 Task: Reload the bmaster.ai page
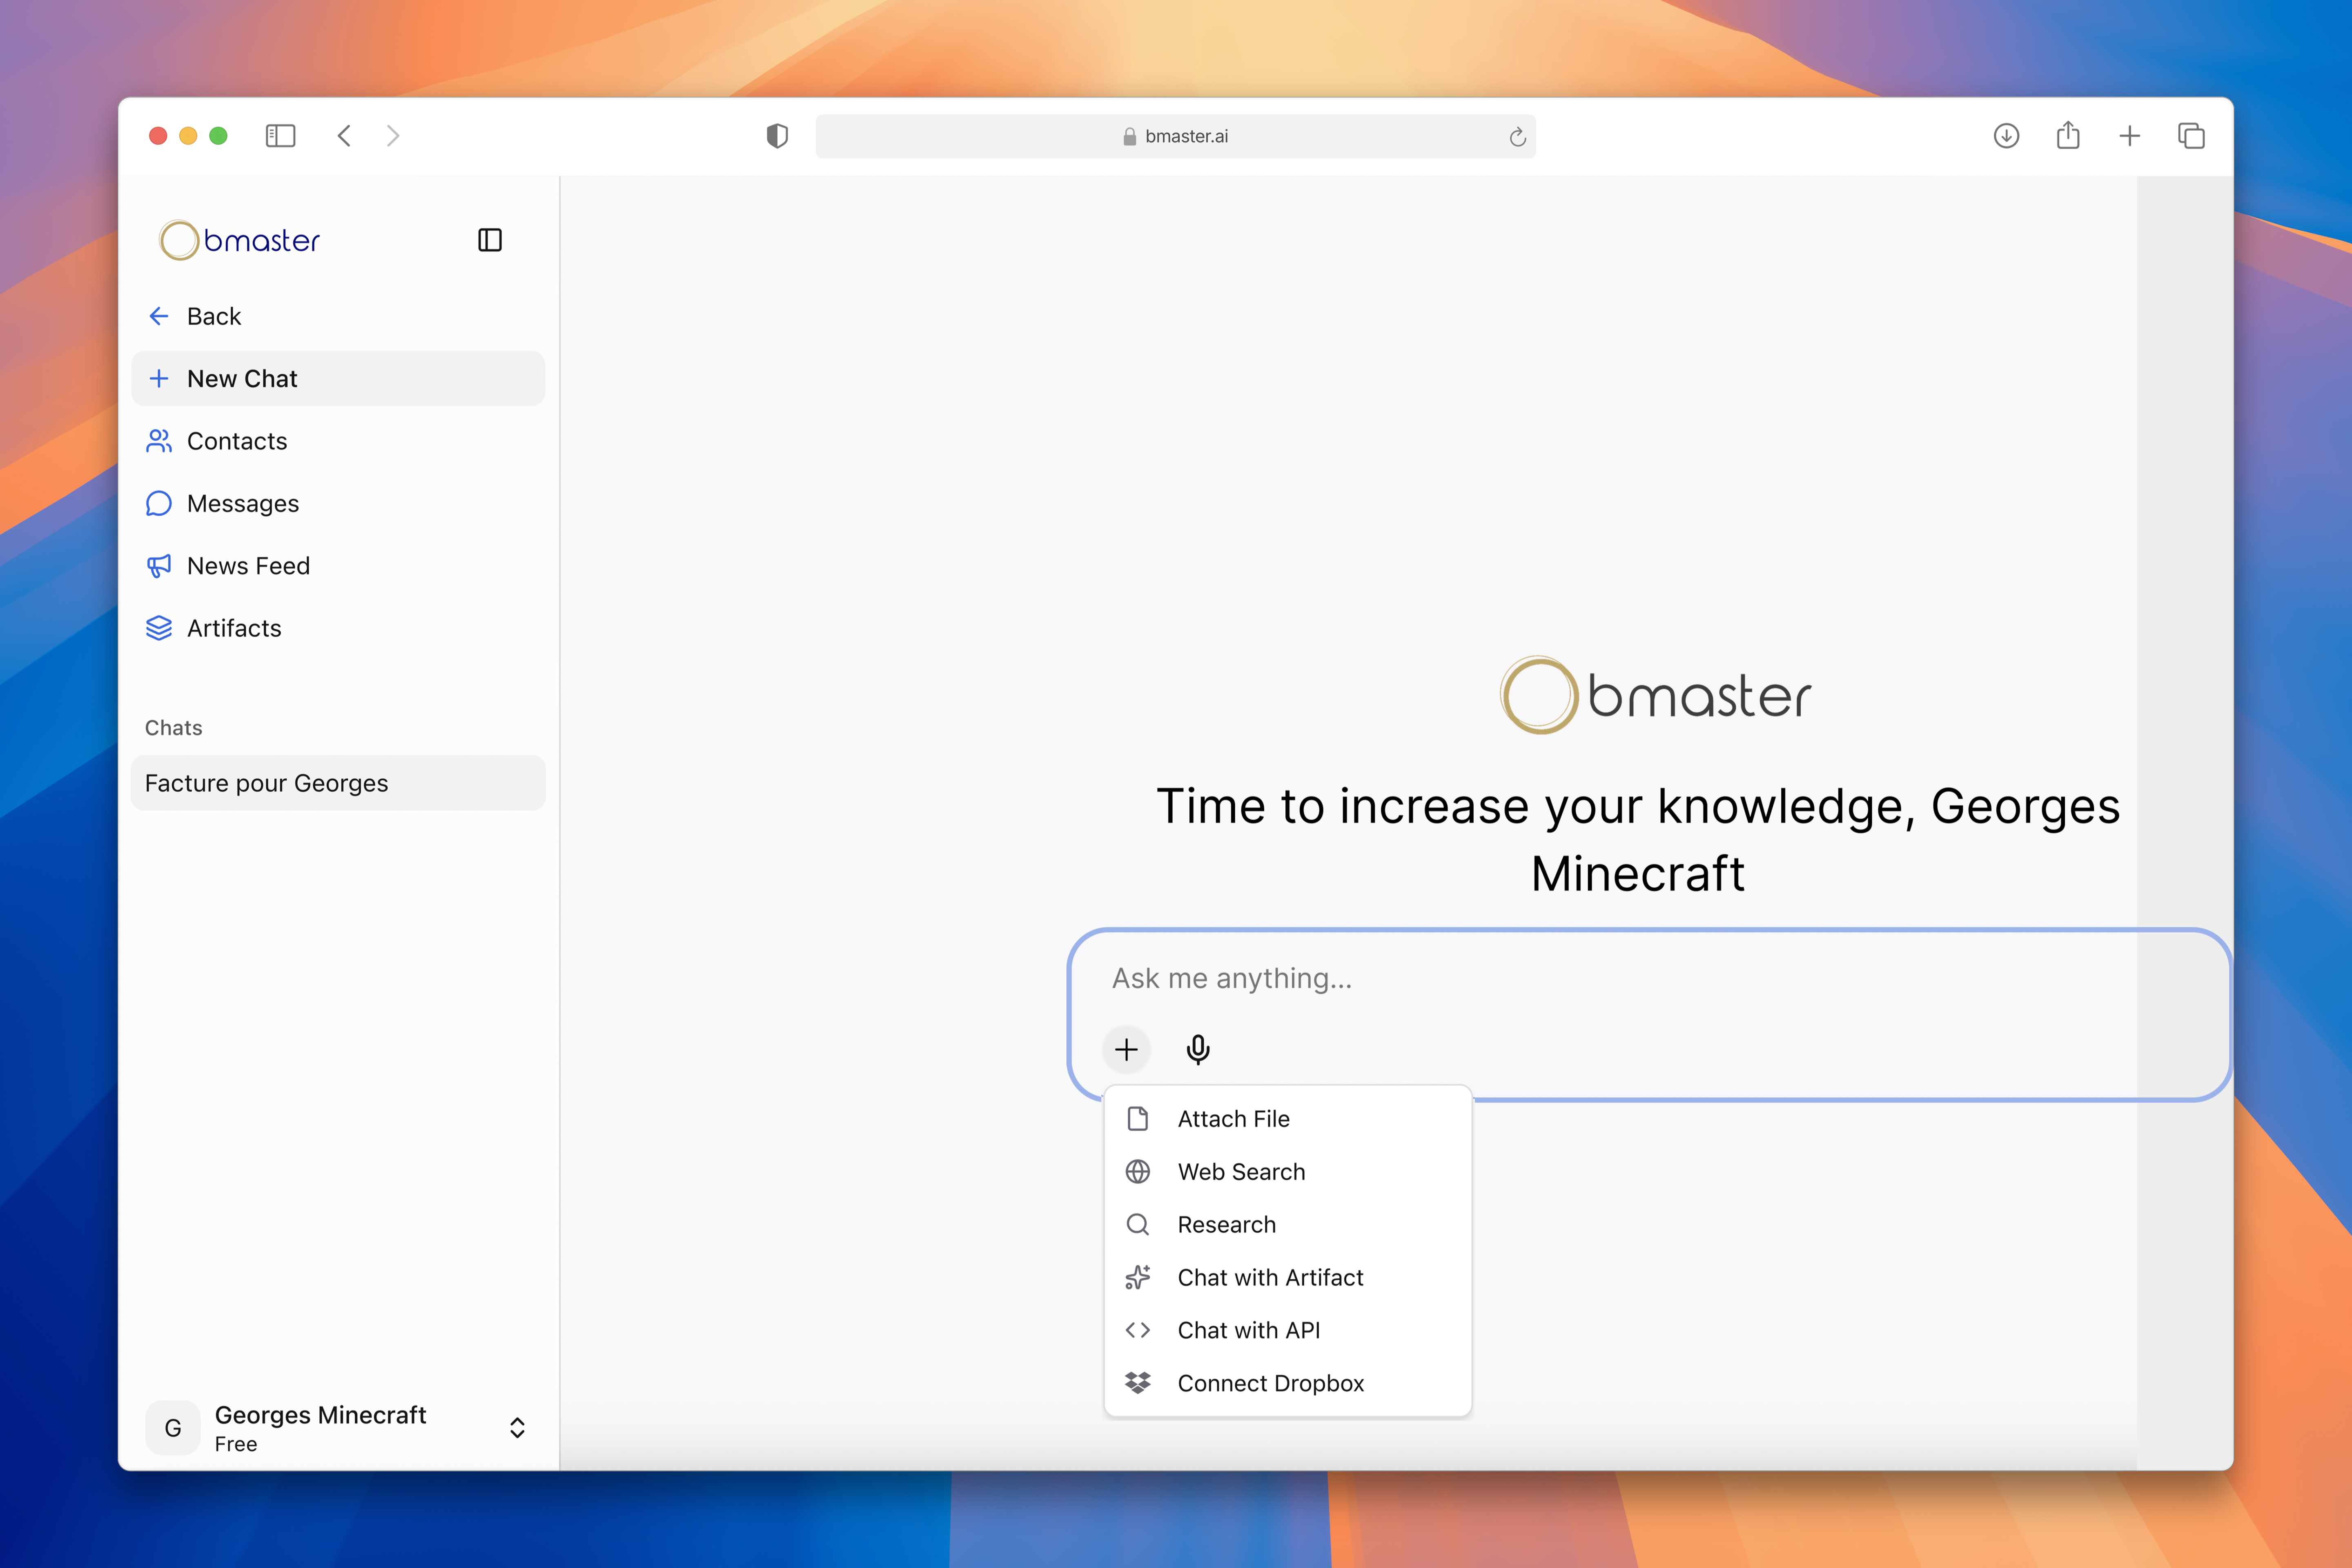point(1517,137)
